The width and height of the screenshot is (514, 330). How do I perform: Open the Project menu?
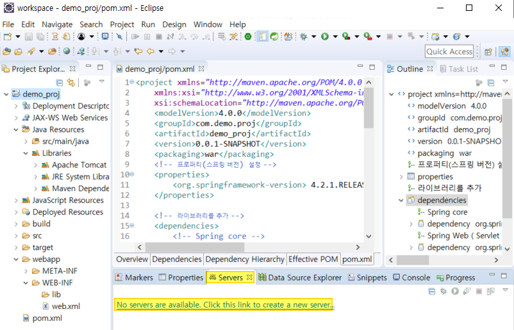click(122, 24)
